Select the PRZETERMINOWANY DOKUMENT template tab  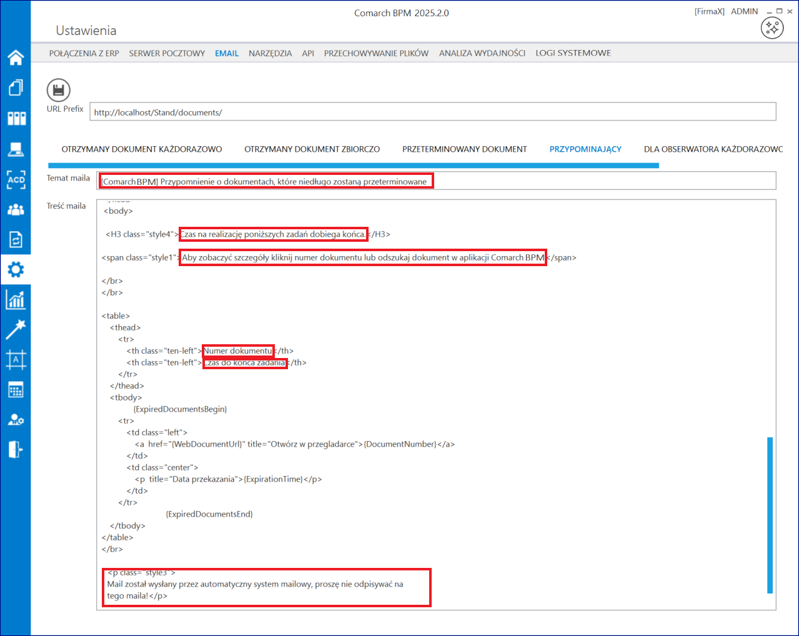464,149
